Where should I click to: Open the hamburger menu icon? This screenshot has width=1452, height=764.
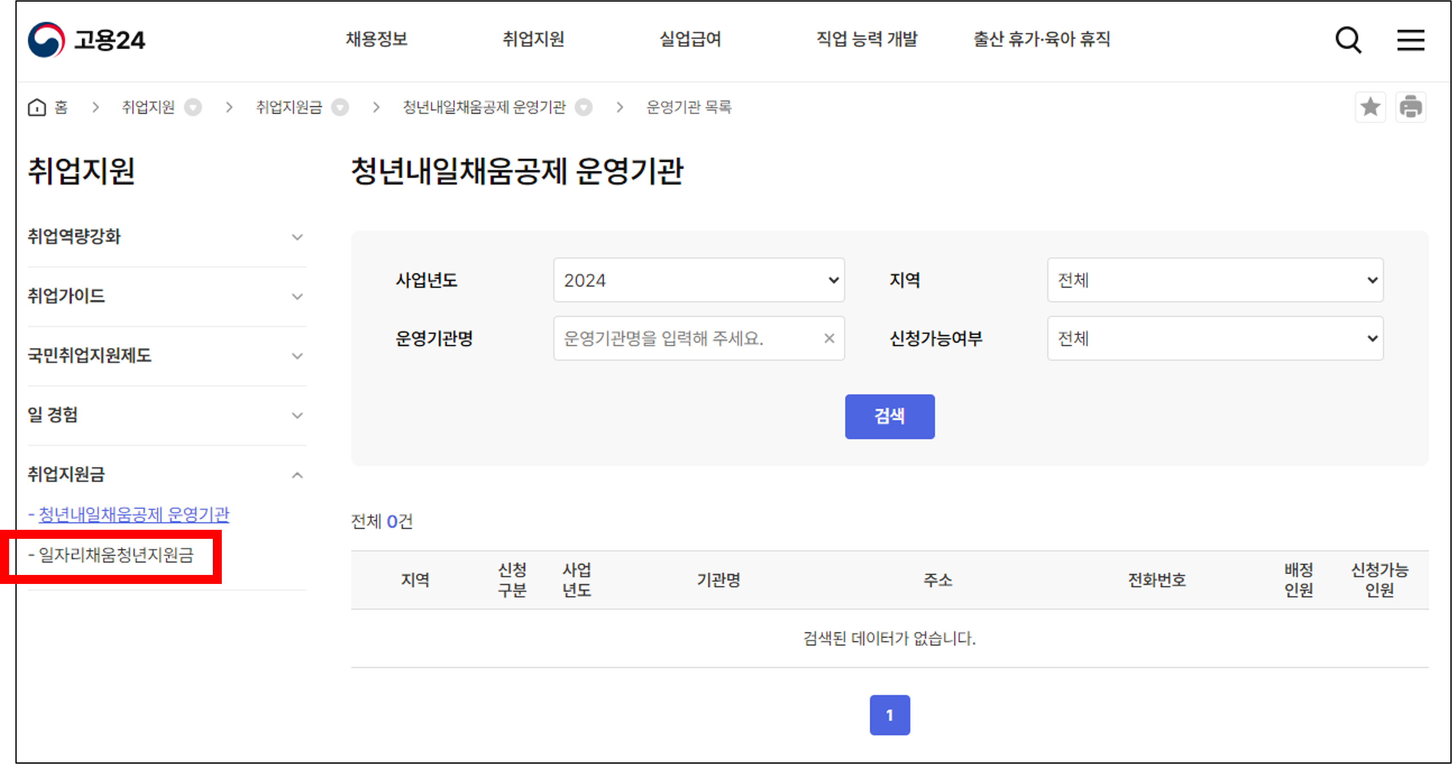click(1410, 40)
